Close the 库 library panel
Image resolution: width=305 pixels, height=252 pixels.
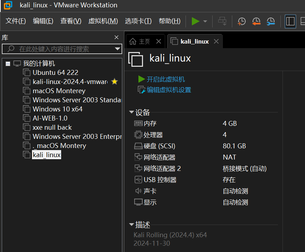[x=117, y=37]
